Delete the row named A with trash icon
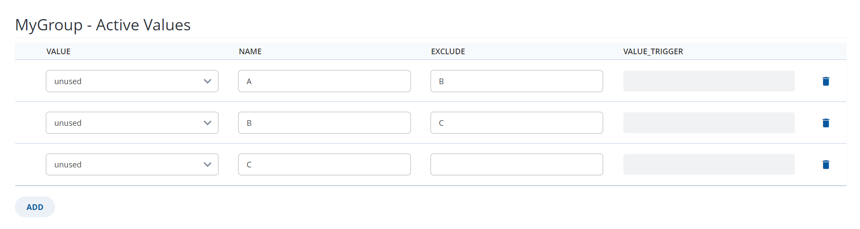This screenshot has height=229, width=860. tap(826, 81)
